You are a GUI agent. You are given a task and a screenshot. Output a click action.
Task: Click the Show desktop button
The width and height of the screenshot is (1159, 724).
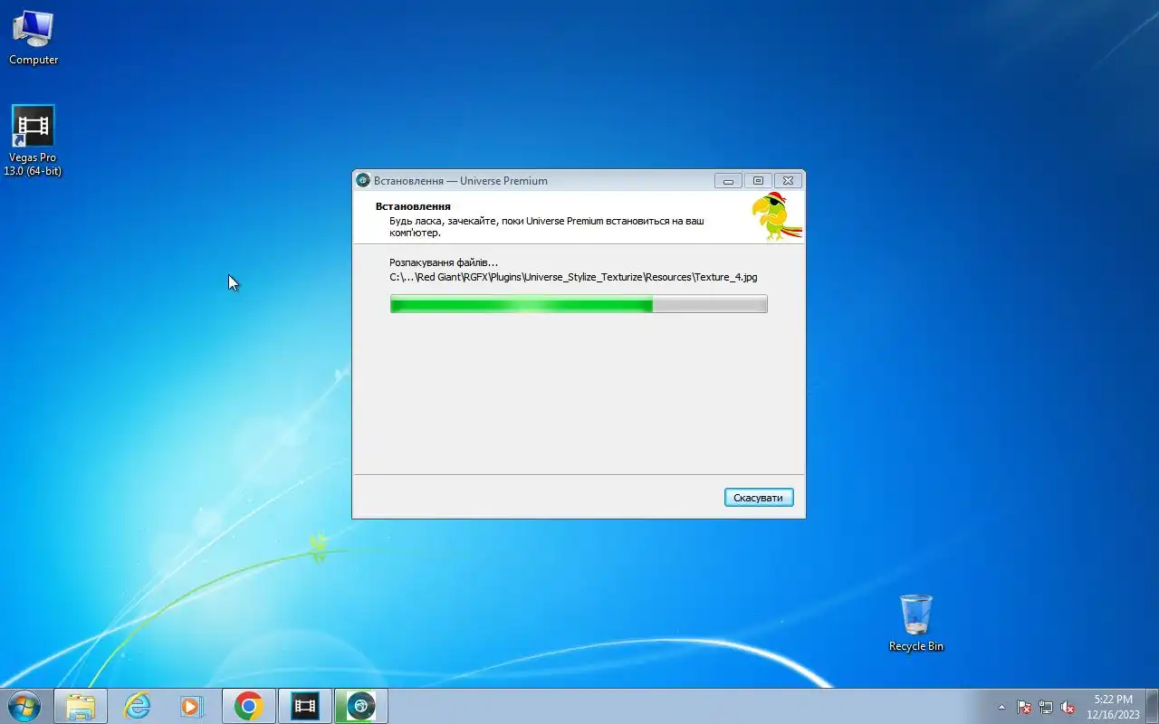point(1152,706)
